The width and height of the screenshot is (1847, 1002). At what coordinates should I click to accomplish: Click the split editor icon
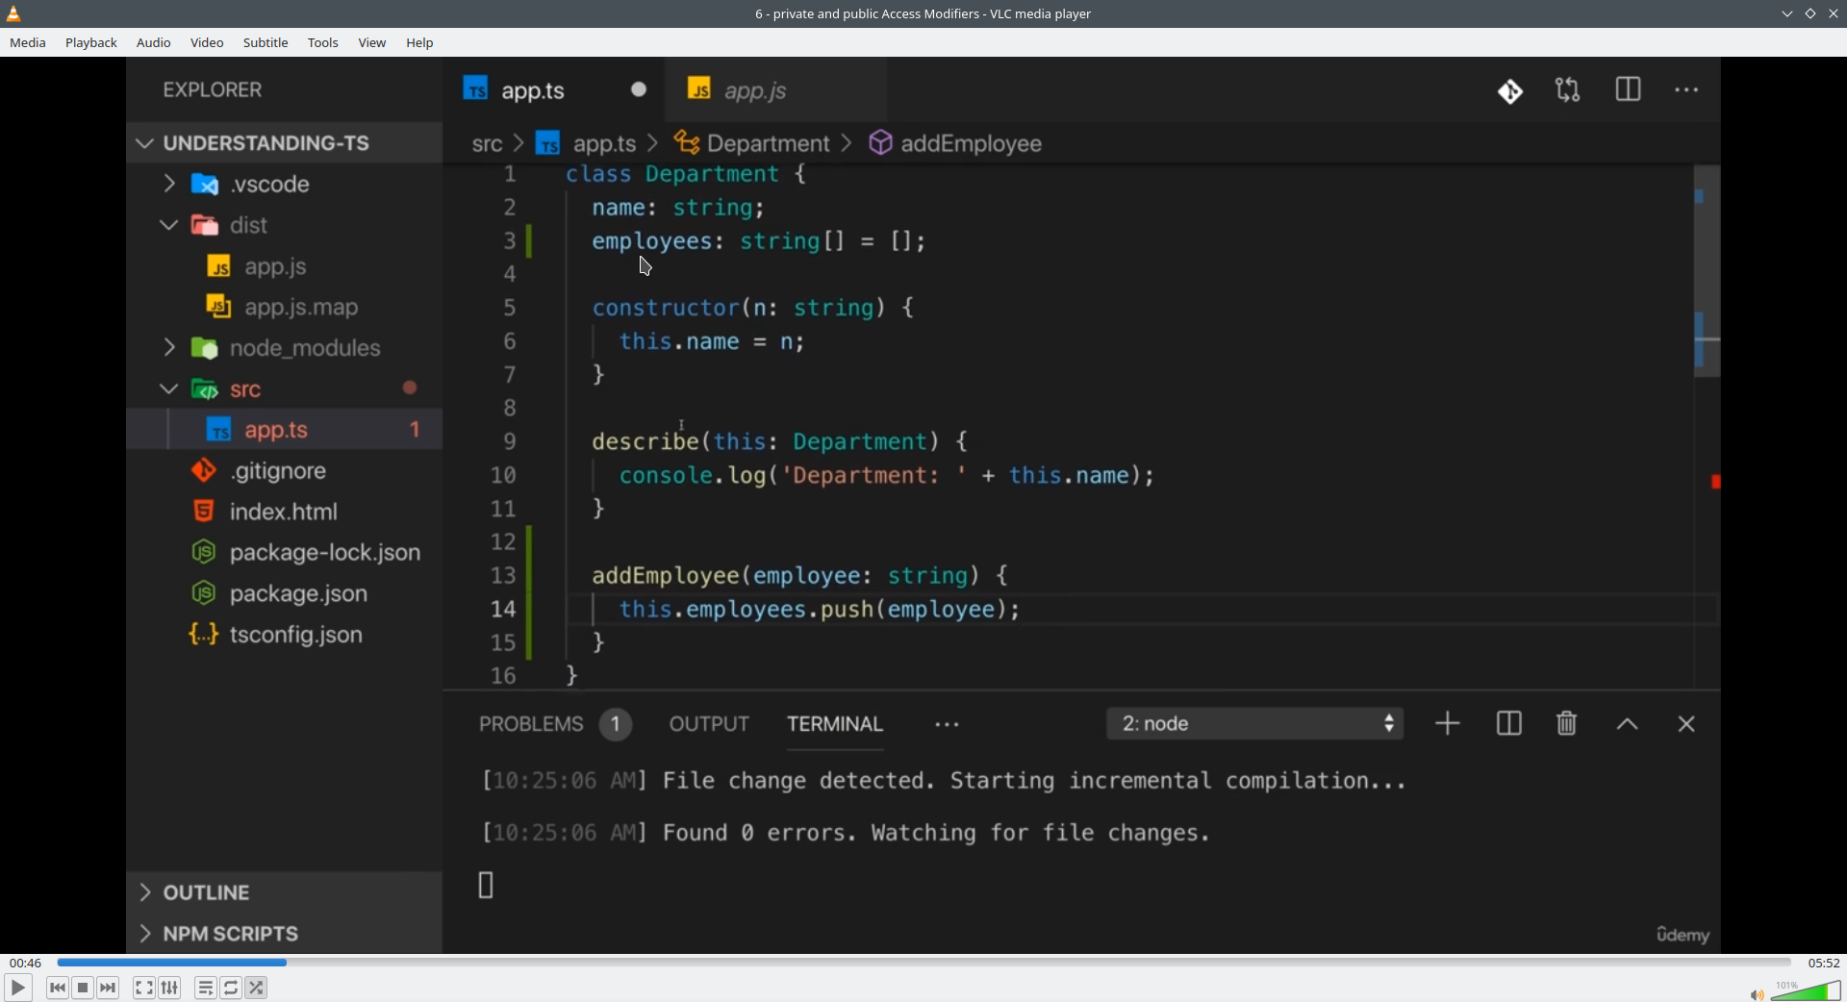1628,90
